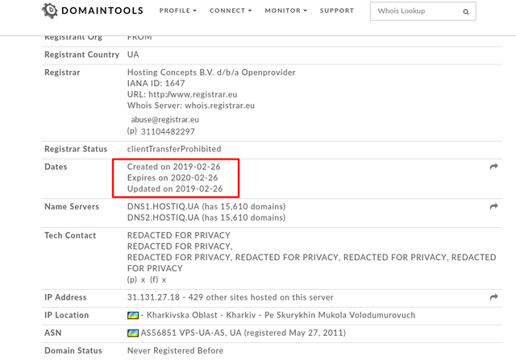The width and height of the screenshot is (516, 360).
Task: Click the abuse@registrar.eu email address
Action: [x=164, y=120]
